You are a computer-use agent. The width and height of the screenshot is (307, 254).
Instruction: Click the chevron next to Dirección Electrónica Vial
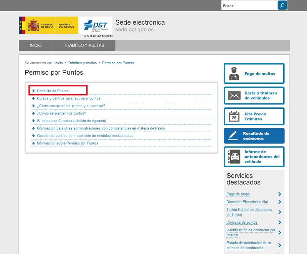(280, 202)
